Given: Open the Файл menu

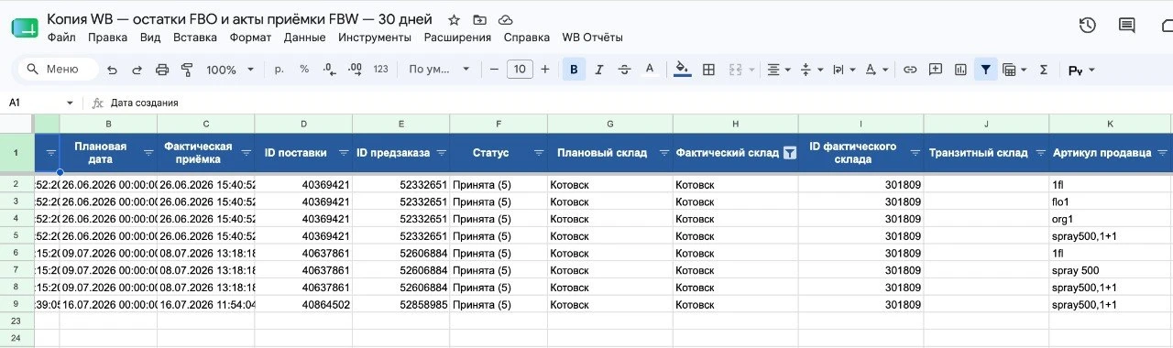Looking at the screenshot, I should click(61, 38).
